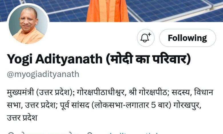Image resolution: width=223 pixels, height=134 pixels.
Task: Click सदस्य, विधान in bio's first line
Action: click(192, 92)
